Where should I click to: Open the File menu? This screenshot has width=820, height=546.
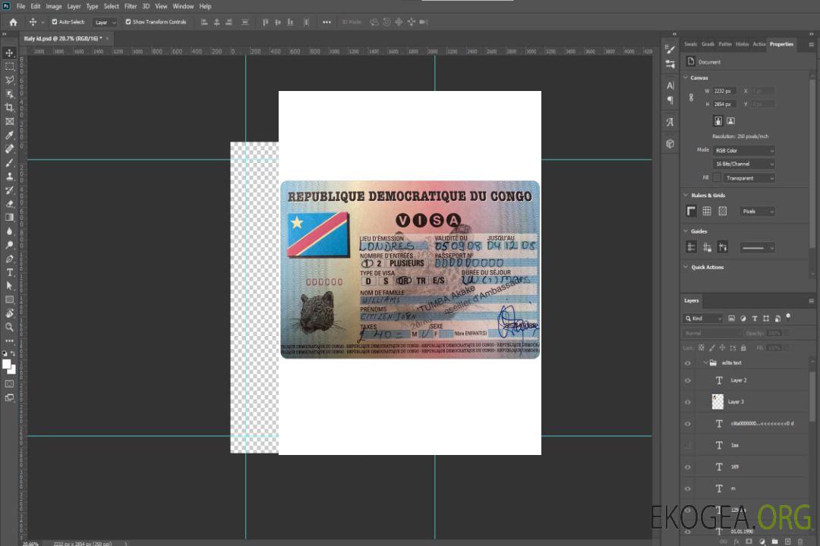(x=21, y=6)
